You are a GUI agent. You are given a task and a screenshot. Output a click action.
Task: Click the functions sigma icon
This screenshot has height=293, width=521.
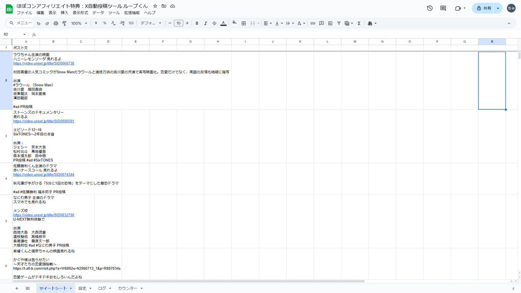click(x=359, y=23)
